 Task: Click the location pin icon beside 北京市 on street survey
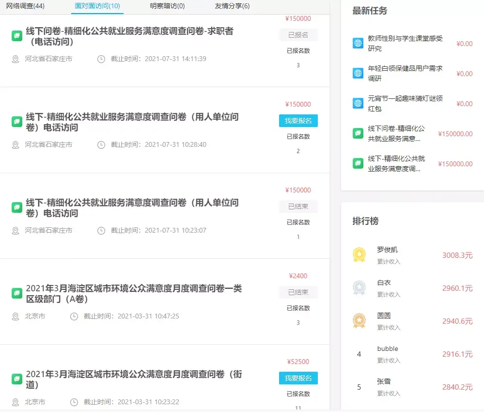15,402
